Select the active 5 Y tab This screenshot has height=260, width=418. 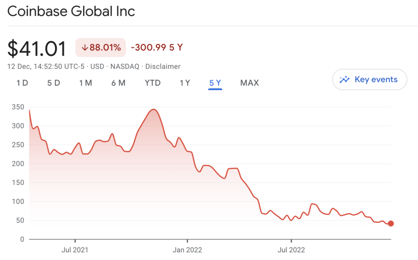(215, 83)
